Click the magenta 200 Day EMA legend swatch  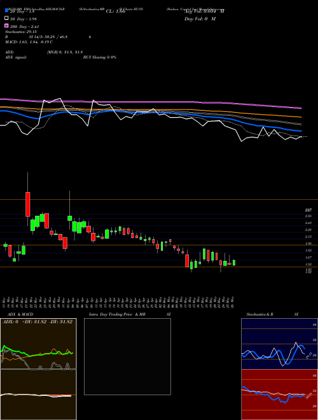click(6, 25)
